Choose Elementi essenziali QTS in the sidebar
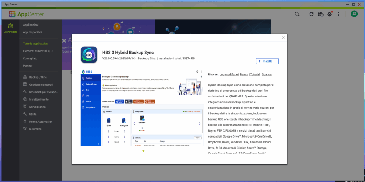365x182 pixels. (x=38, y=51)
